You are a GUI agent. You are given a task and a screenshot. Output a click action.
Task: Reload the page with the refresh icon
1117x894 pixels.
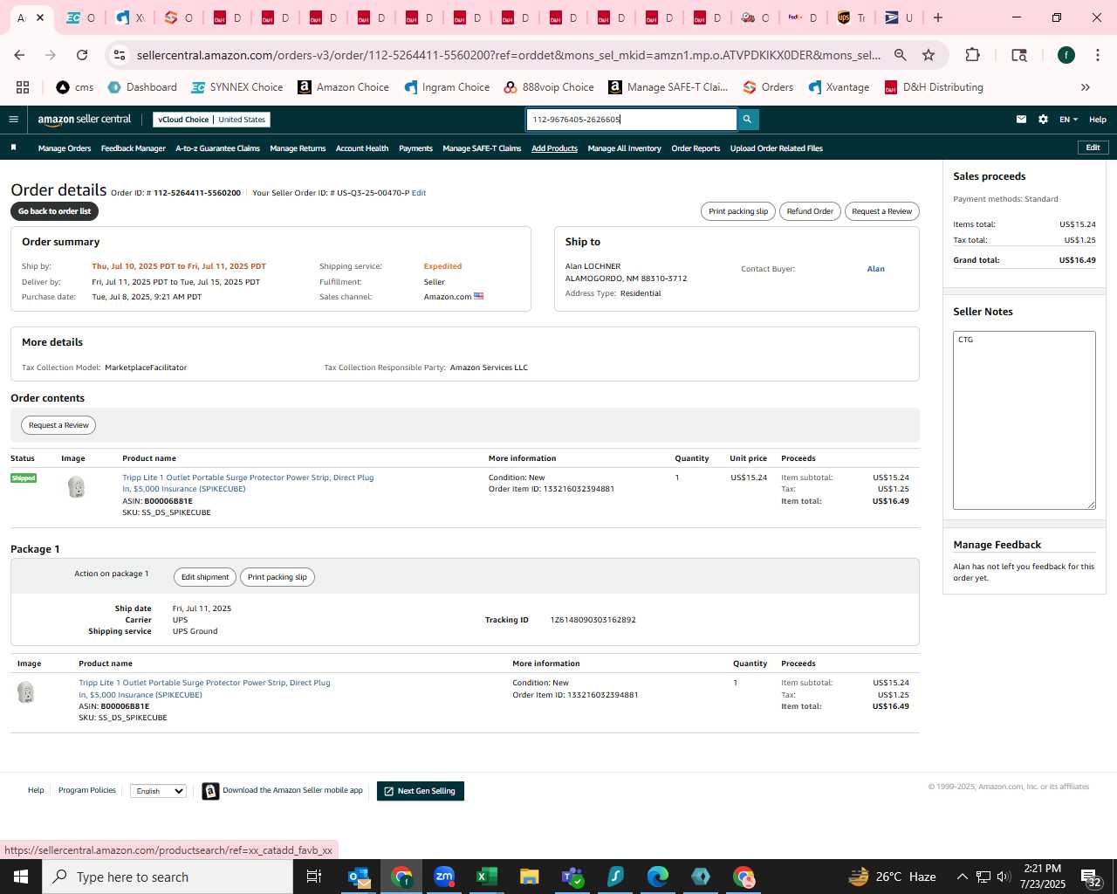[x=82, y=55]
